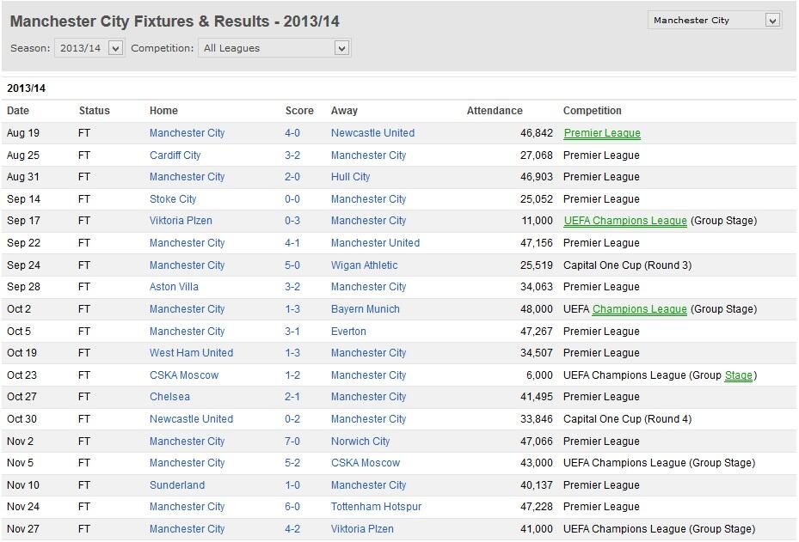Open the 2-0 score against Hull City

[292, 177]
